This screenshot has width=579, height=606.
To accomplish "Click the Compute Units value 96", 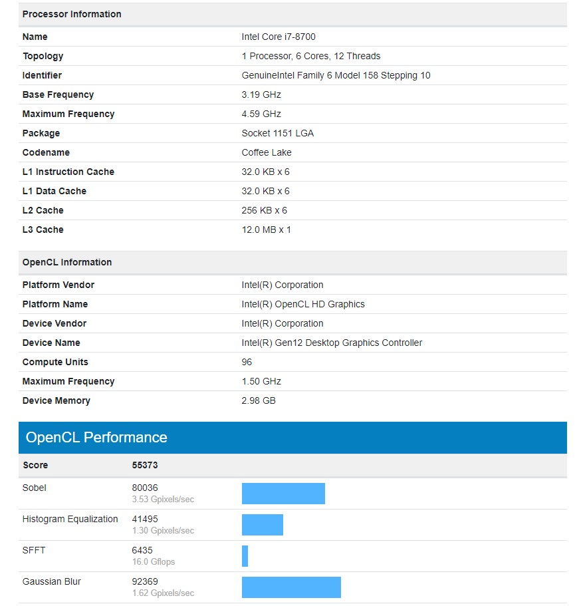I will pyautogui.click(x=247, y=362).
